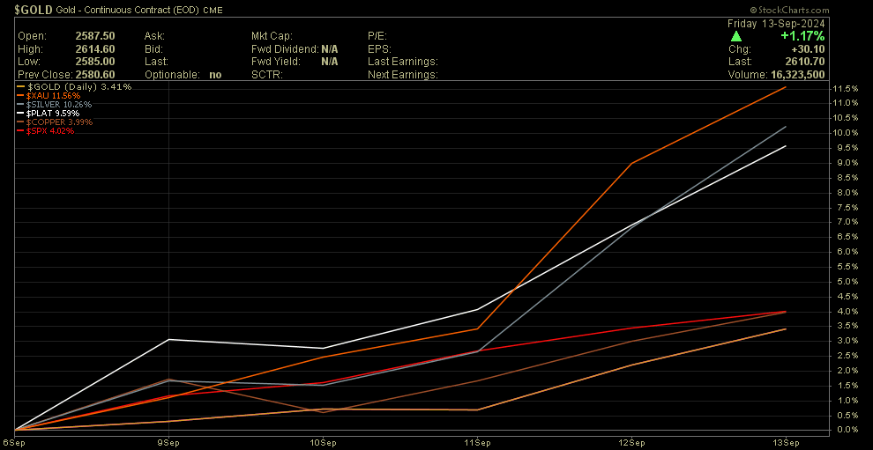Click the 12Sep date axis label
The image size is (873, 450).
(x=631, y=442)
